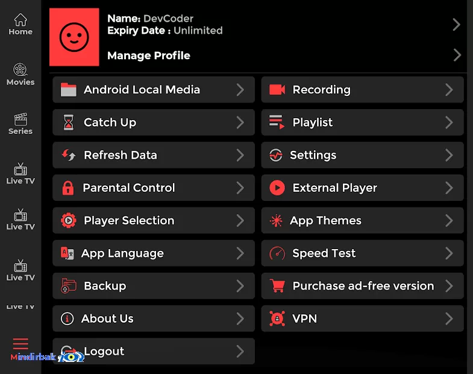473x374 pixels.
Task: Click the About Us info icon
Action: (67, 319)
